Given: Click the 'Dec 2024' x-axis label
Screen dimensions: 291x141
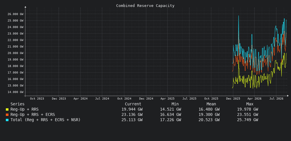Looking at the screenshot, I should 146,99.
